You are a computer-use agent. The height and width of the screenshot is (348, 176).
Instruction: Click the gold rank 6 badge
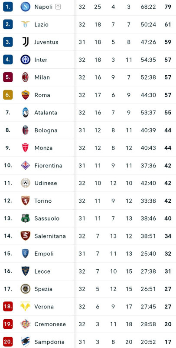pyautogui.click(x=8, y=95)
